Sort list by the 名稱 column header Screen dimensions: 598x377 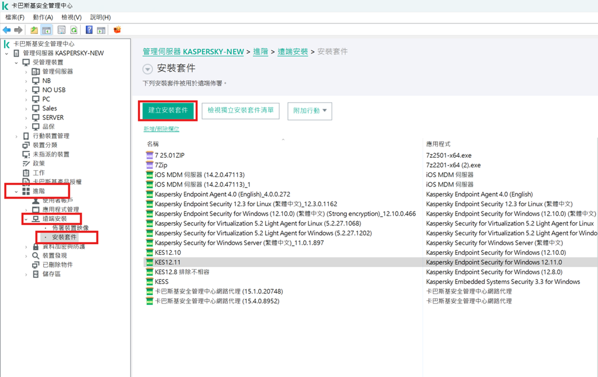pyautogui.click(x=153, y=144)
